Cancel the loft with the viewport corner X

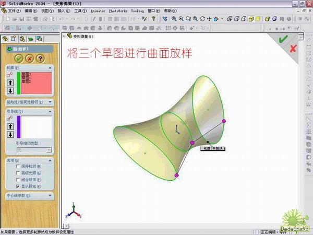tap(293, 49)
